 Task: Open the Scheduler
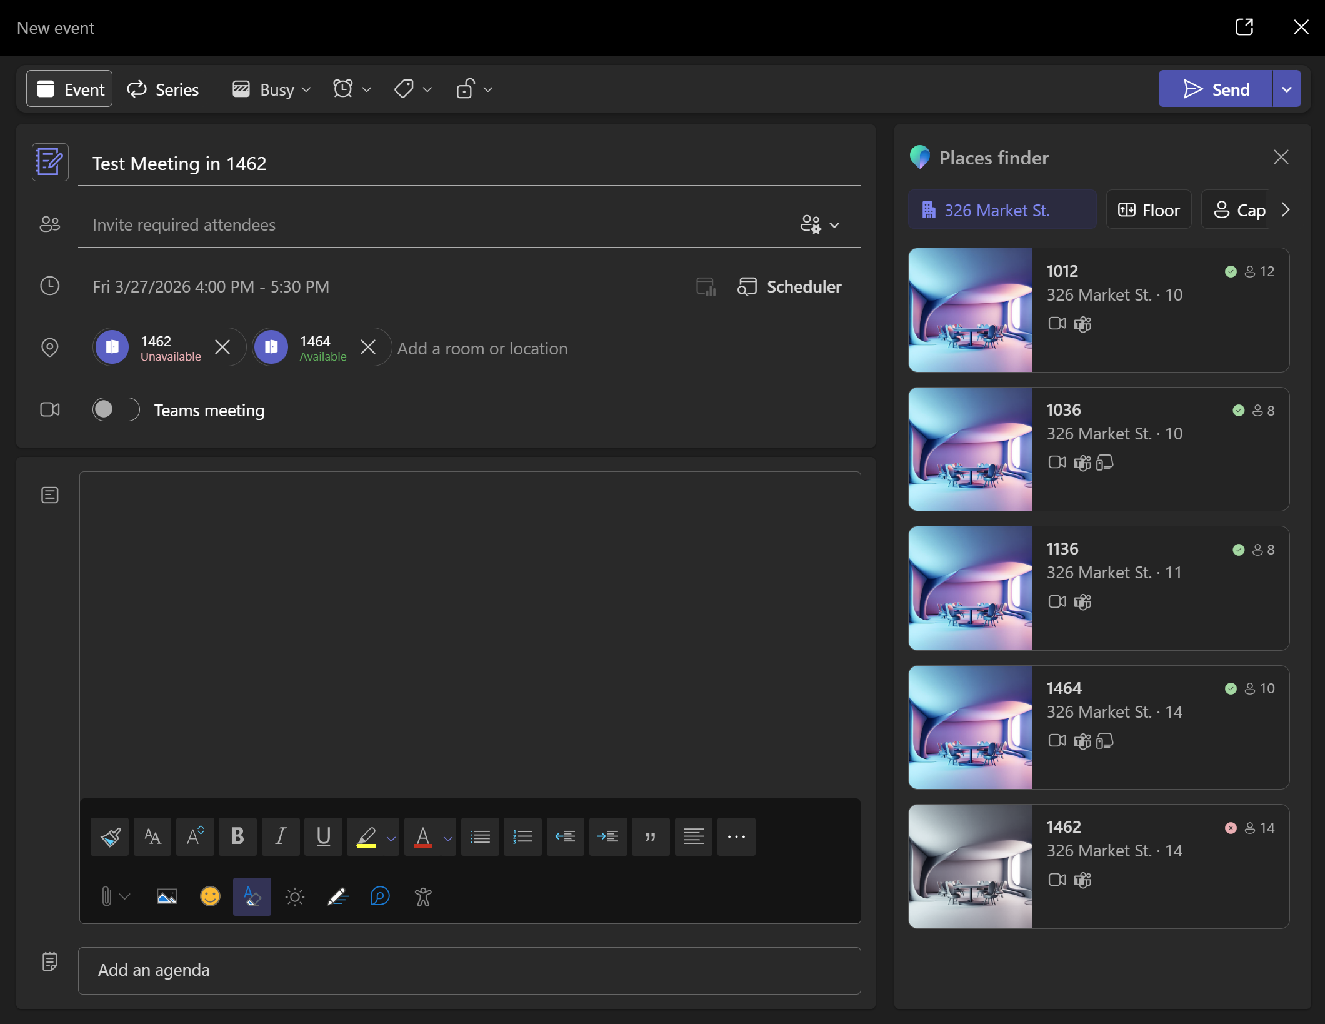(x=789, y=286)
